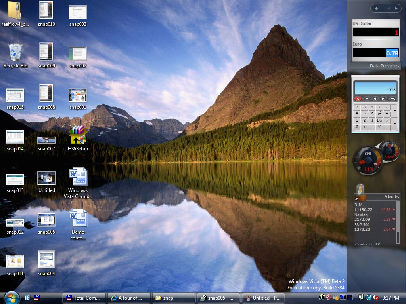Viewport: 406px width, 304px height.
Task: Click the sidebar add gadget plus button
Action: pos(376,8)
